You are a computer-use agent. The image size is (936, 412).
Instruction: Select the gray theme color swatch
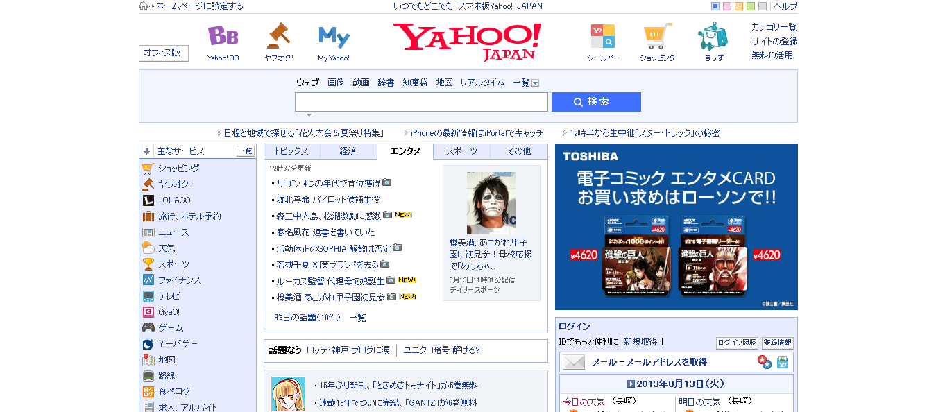(763, 6)
